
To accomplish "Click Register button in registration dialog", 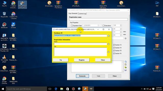I will (82, 60).
